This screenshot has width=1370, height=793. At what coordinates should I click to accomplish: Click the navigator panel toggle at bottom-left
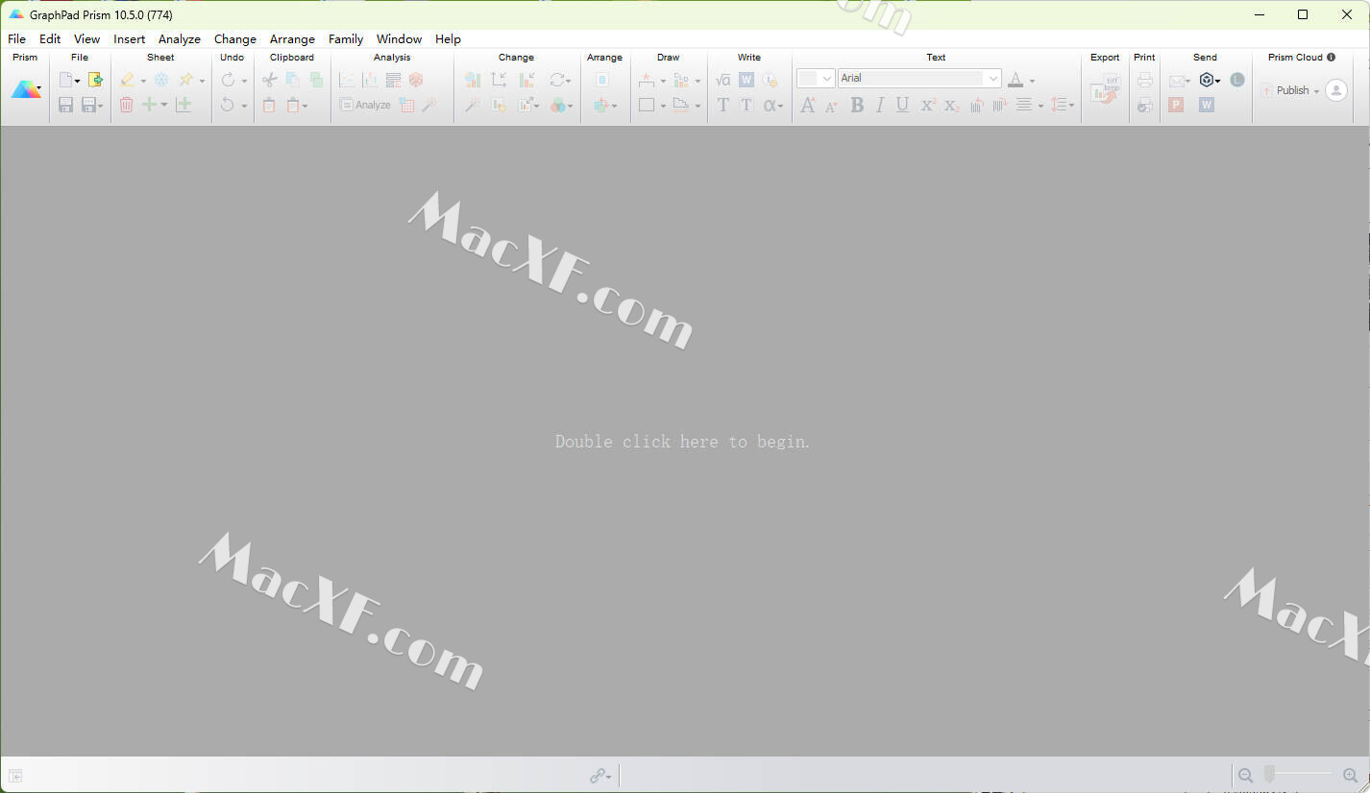click(15, 776)
